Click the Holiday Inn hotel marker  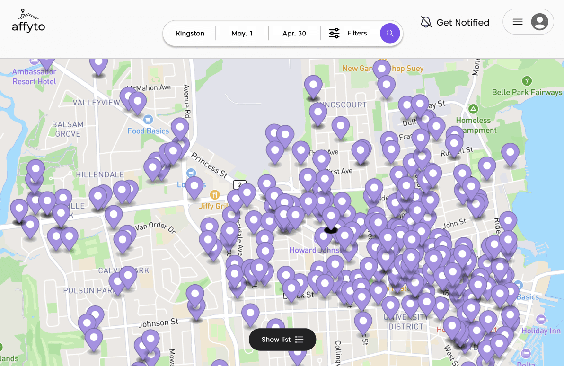[541, 319]
